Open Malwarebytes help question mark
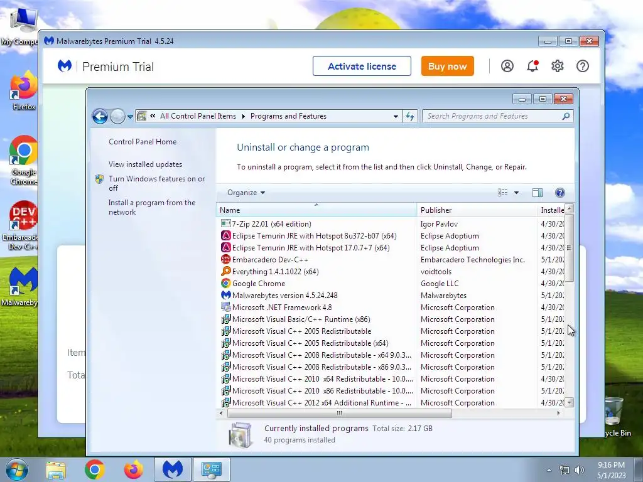The image size is (643, 482). 582,66
